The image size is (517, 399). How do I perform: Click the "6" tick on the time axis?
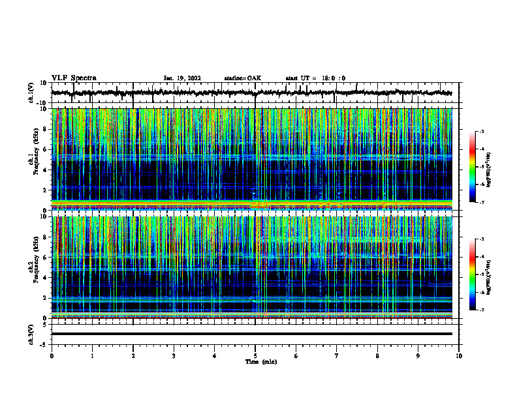tap(296, 356)
